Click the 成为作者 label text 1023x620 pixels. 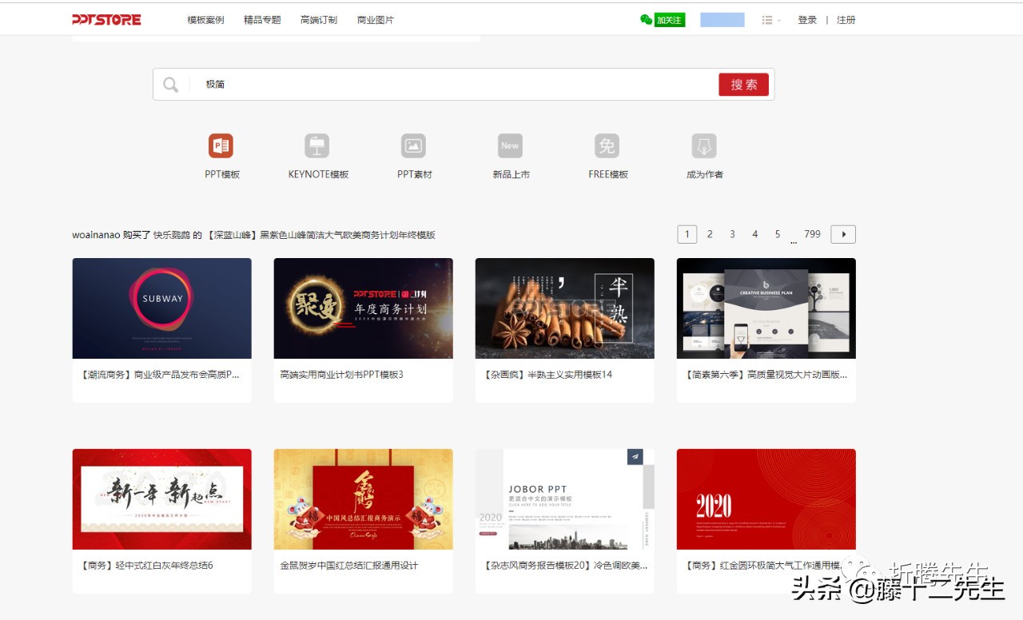click(705, 174)
